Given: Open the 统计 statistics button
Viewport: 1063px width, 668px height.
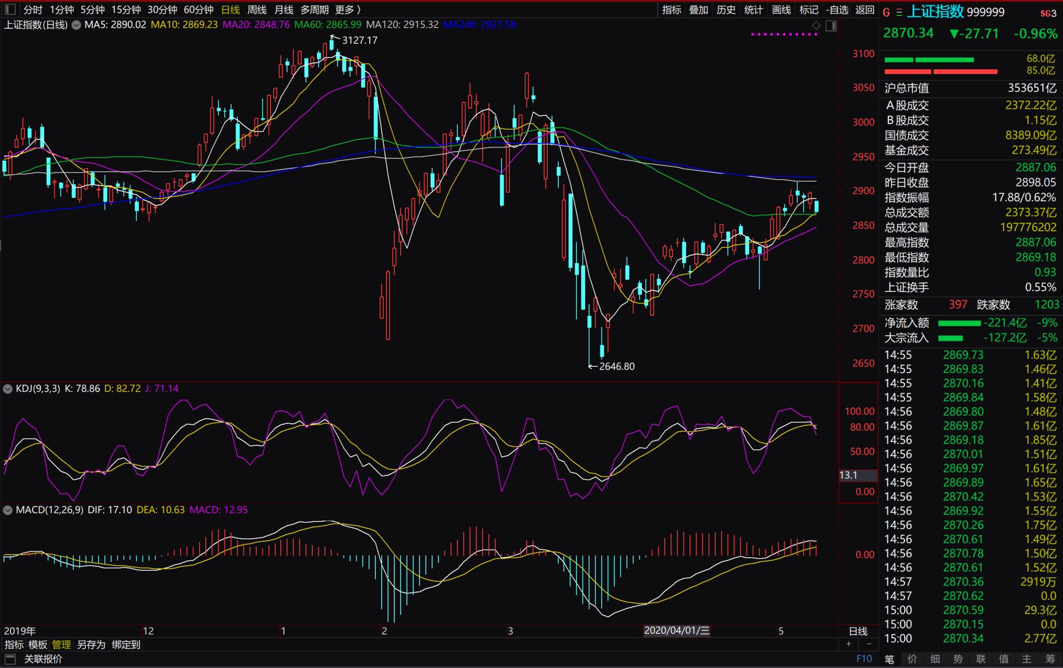Looking at the screenshot, I should 753,9.
